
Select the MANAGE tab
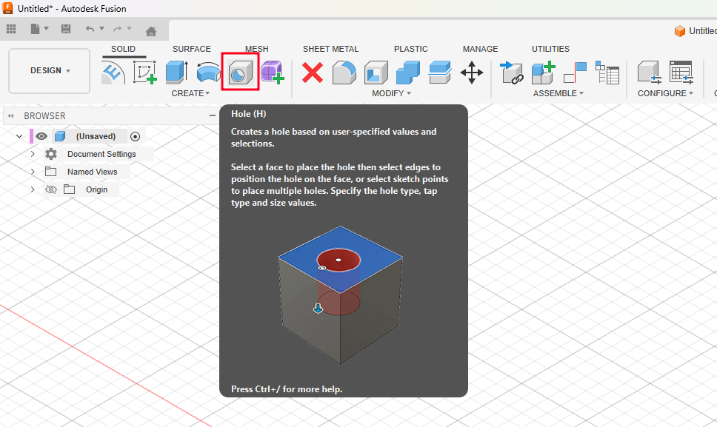coord(480,49)
